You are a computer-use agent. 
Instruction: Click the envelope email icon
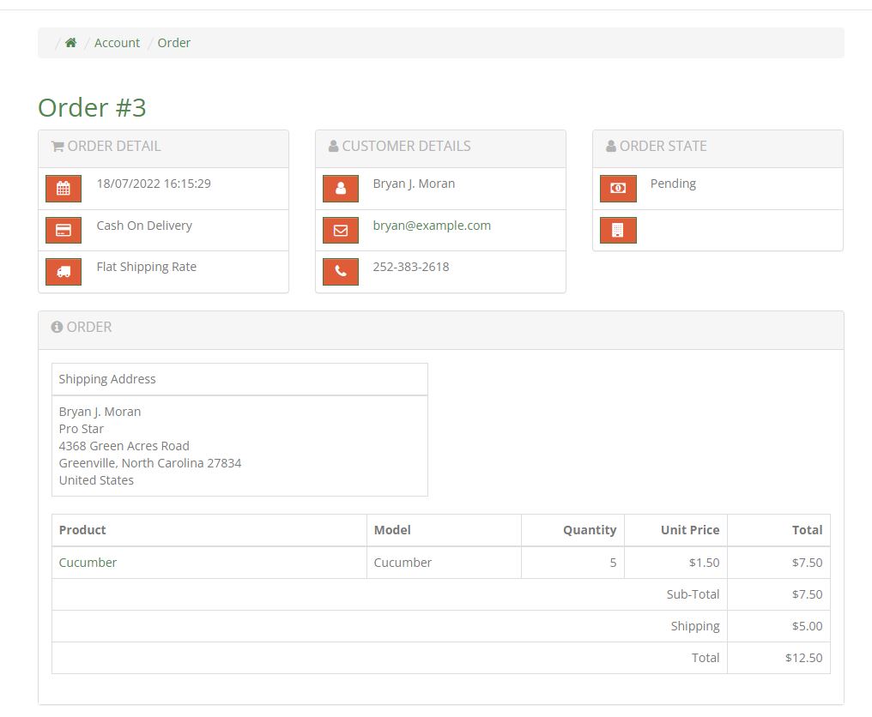coord(341,230)
